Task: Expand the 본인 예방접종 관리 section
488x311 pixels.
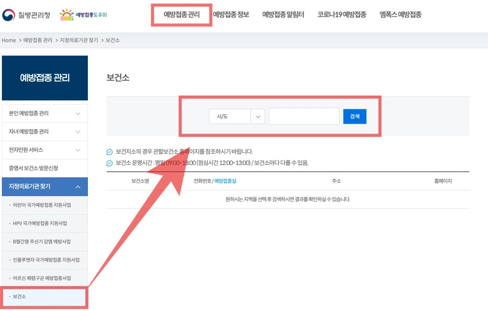Action: [x=45, y=113]
